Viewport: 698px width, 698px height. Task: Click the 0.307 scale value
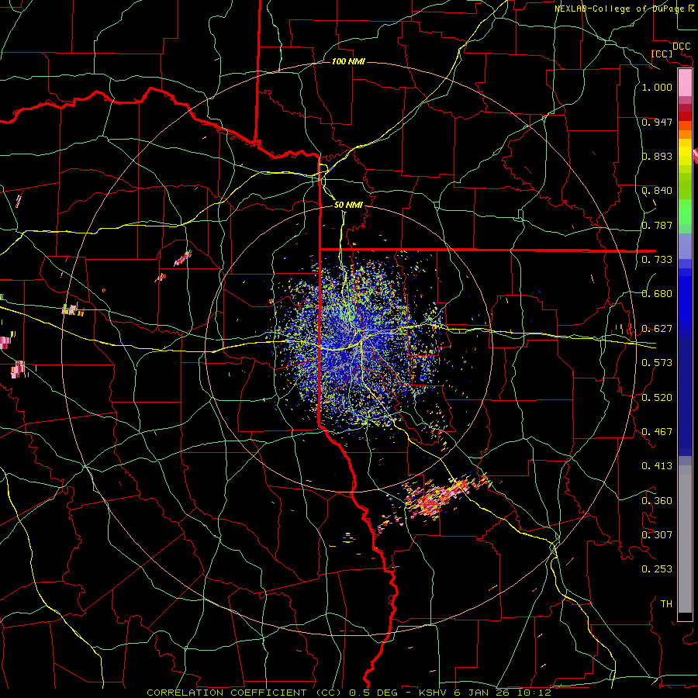[x=657, y=535]
